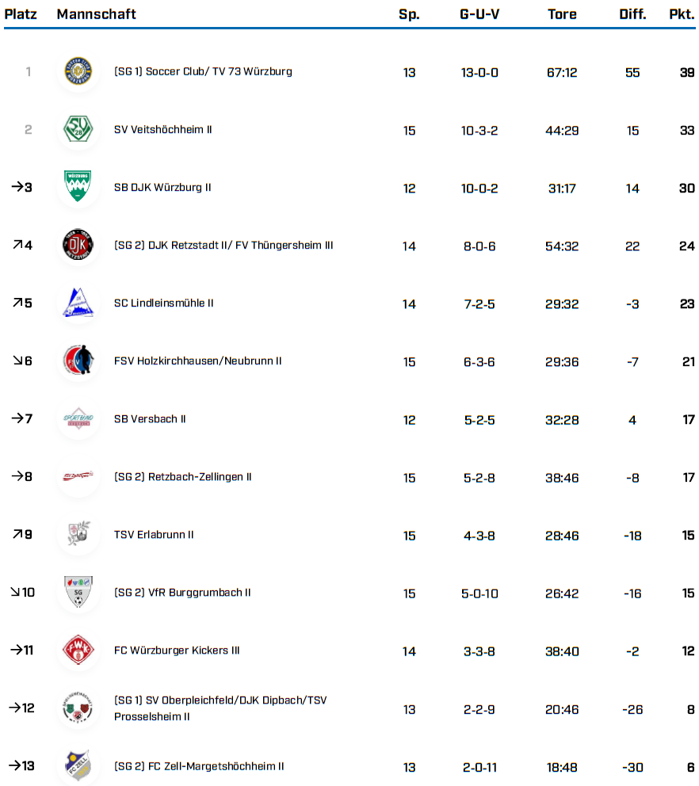
Task: Open the SV Veitshöchheim II team link
Action: pos(162,129)
